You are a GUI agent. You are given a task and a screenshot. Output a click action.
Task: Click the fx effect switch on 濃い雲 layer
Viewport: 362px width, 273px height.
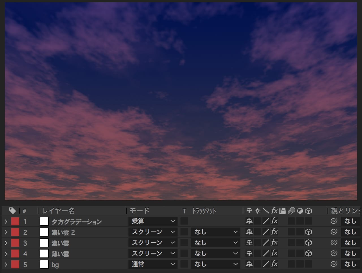(x=274, y=243)
